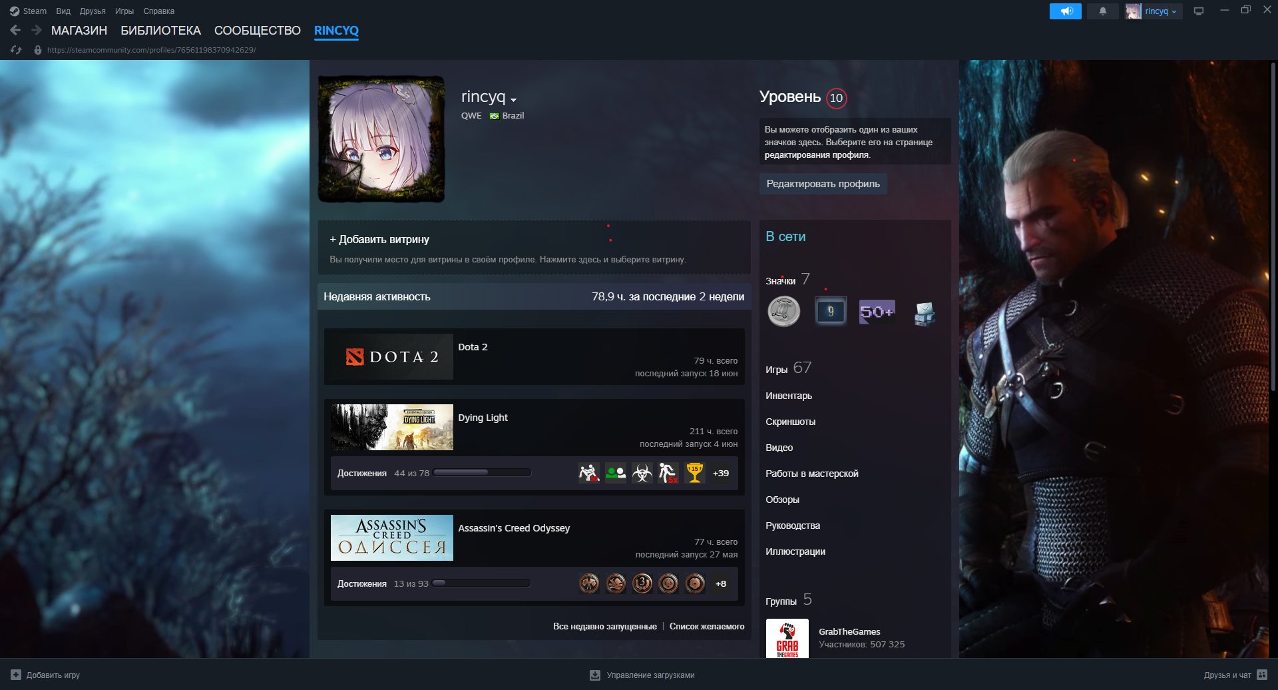
Task: Select the RINCYQ profile tab
Action: click(336, 31)
